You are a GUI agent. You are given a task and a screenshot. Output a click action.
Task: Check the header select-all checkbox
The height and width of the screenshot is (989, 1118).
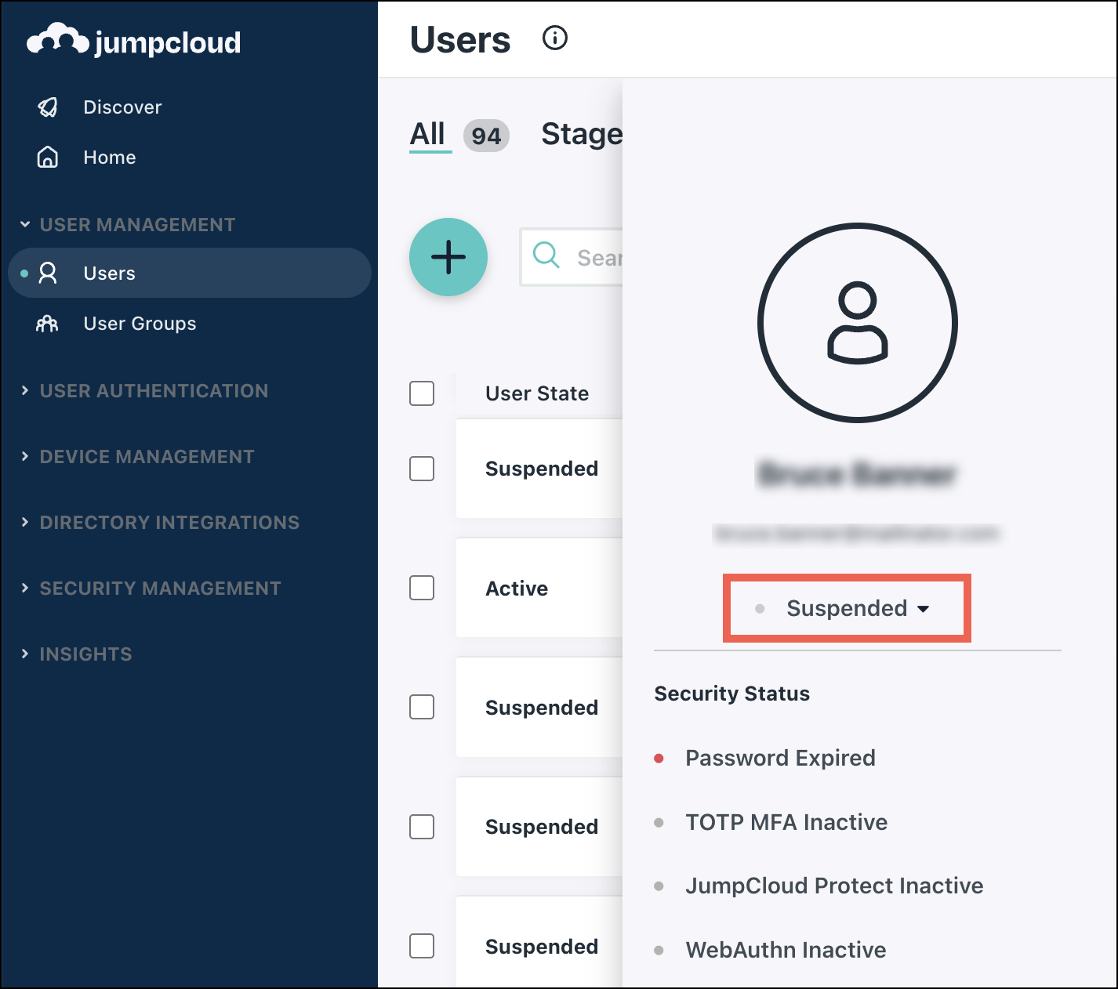click(421, 393)
